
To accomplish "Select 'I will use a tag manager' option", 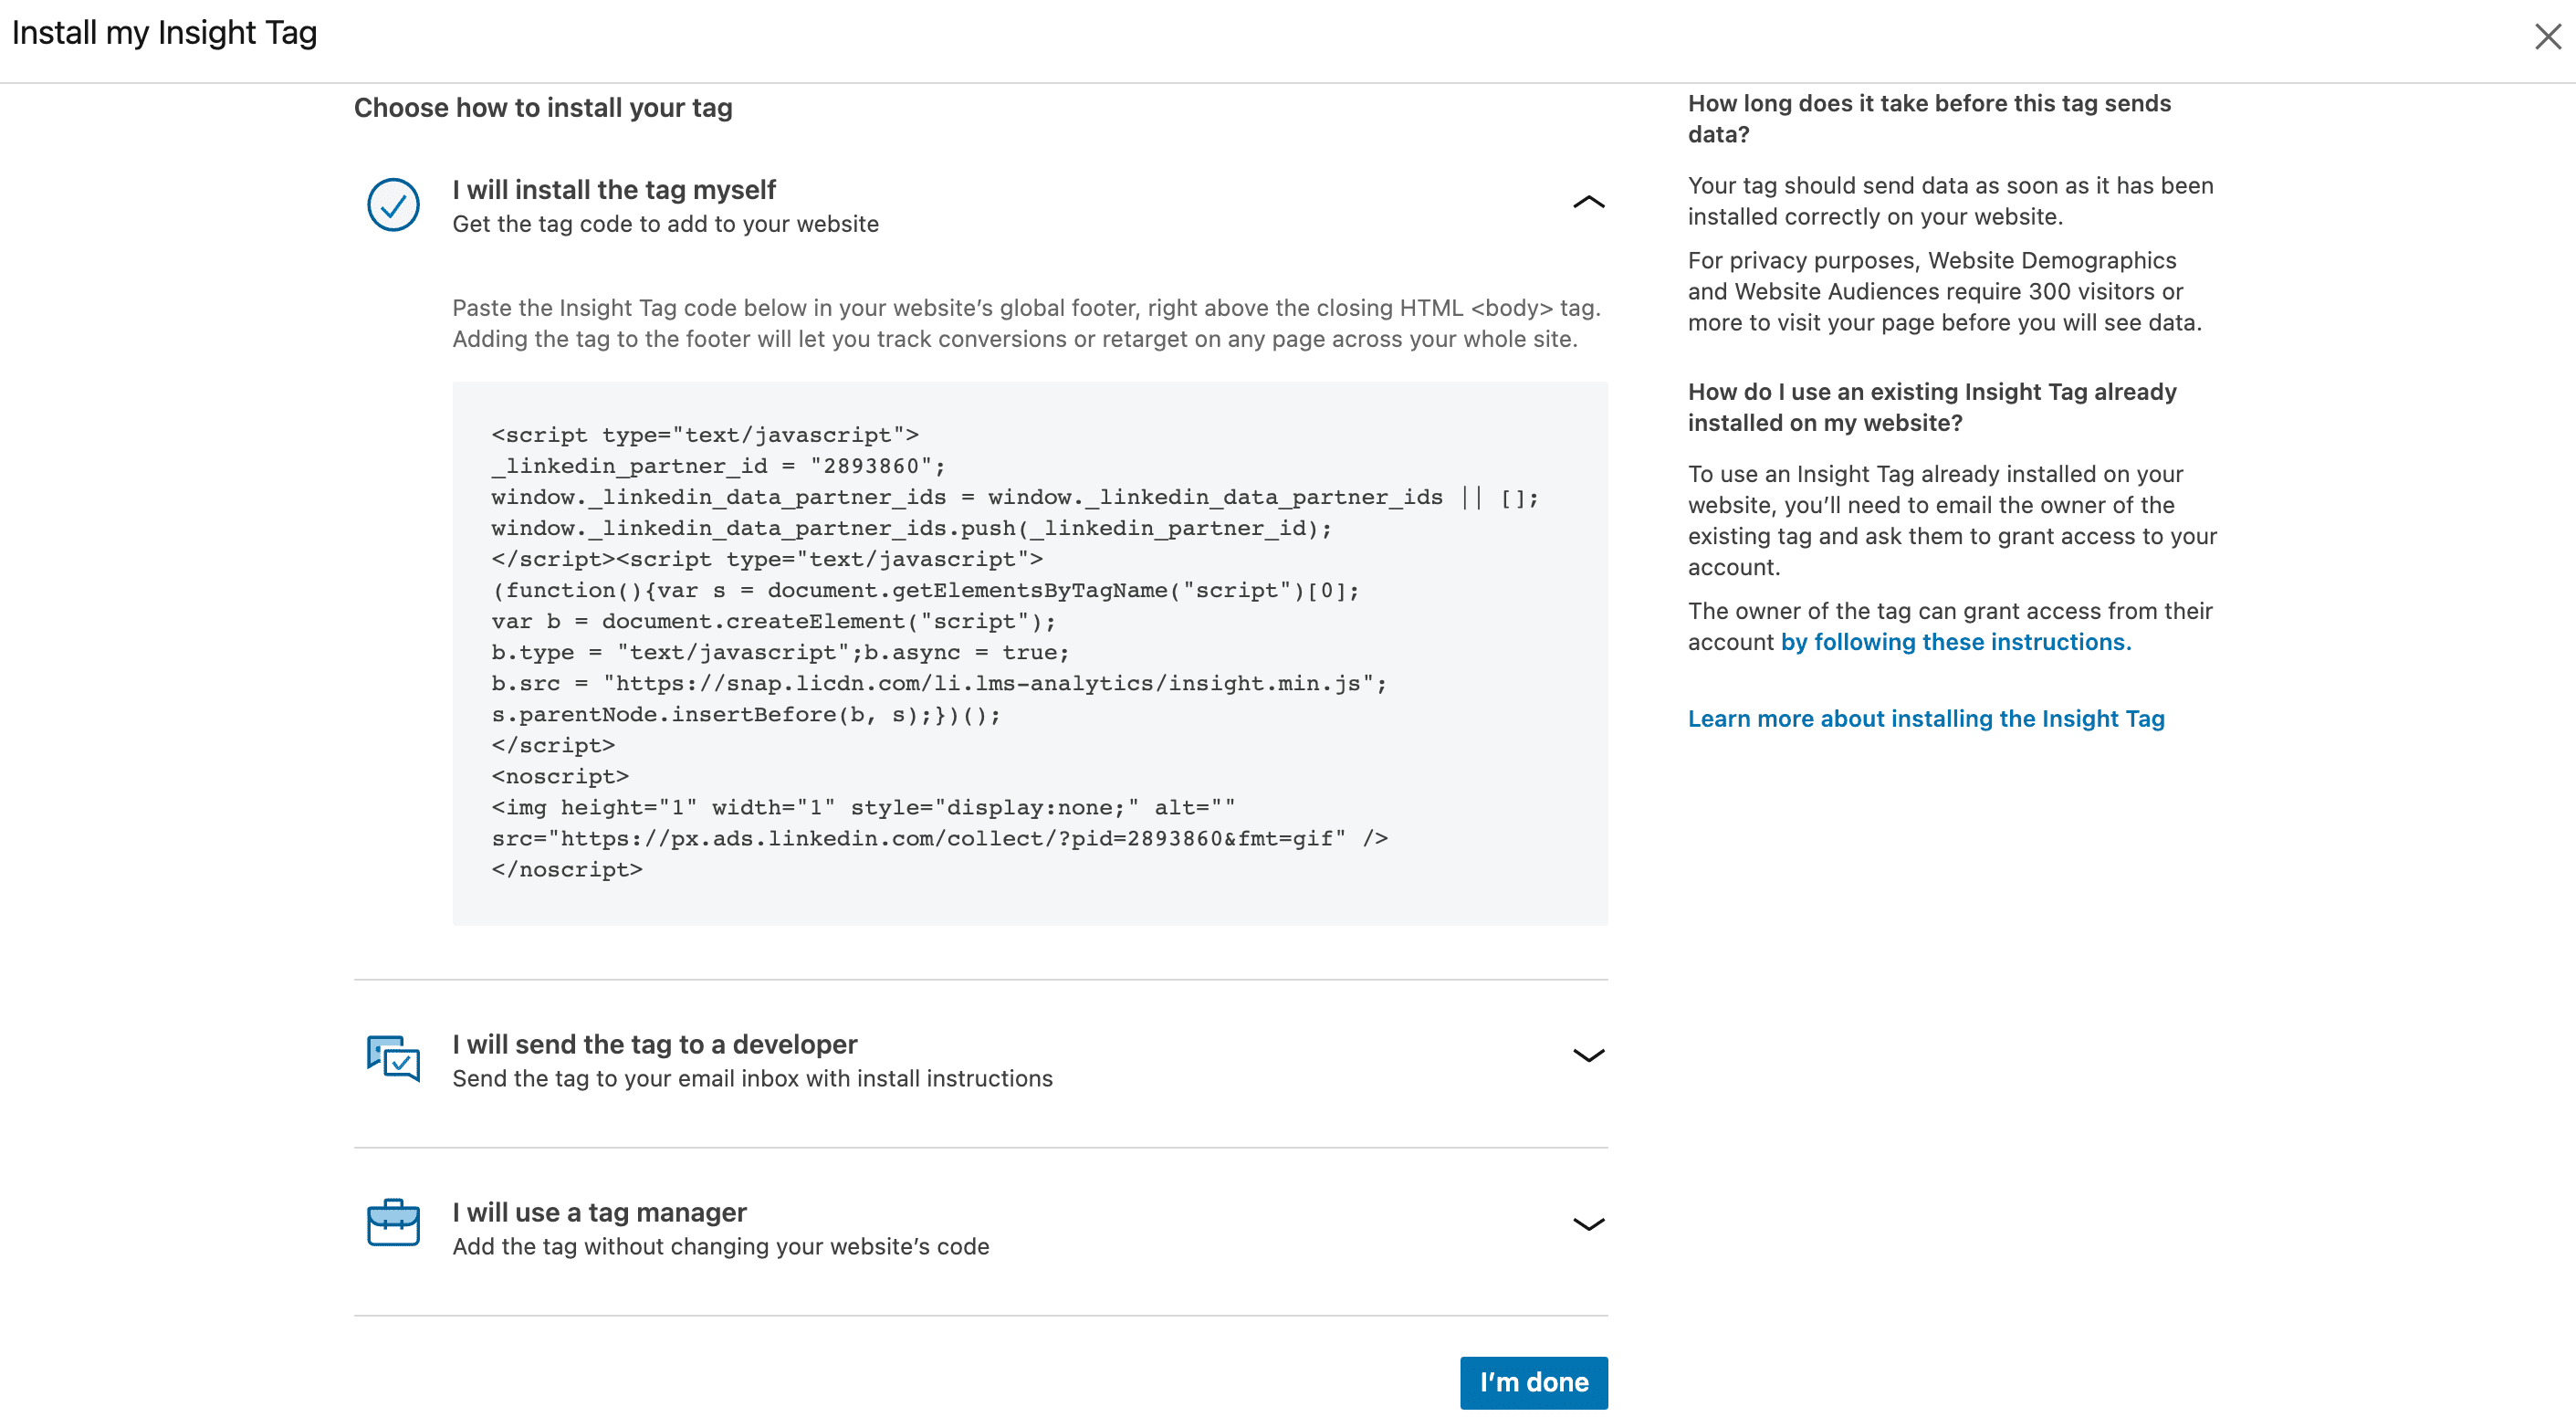I will pos(599,1213).
